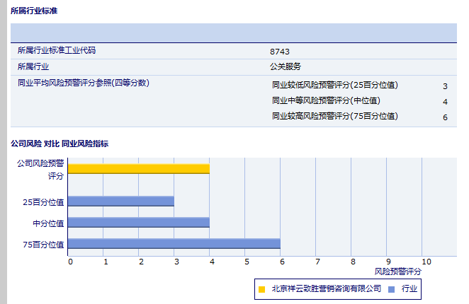The height and width of the screenshot is (304, 469).
Task: Click the 行业 legend label text
Action: (x=409, y=289)
